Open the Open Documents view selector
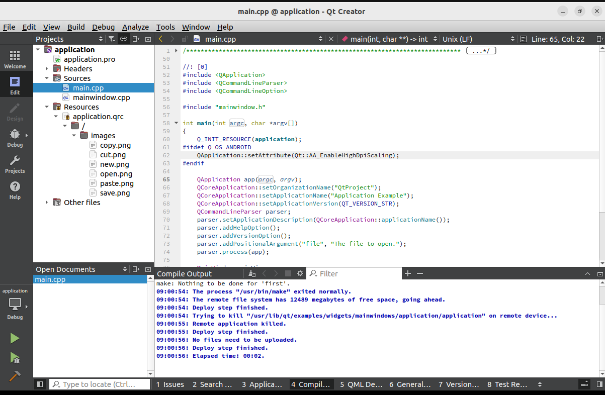This screenshot has height=395, width=605. (x=81, y=269)
